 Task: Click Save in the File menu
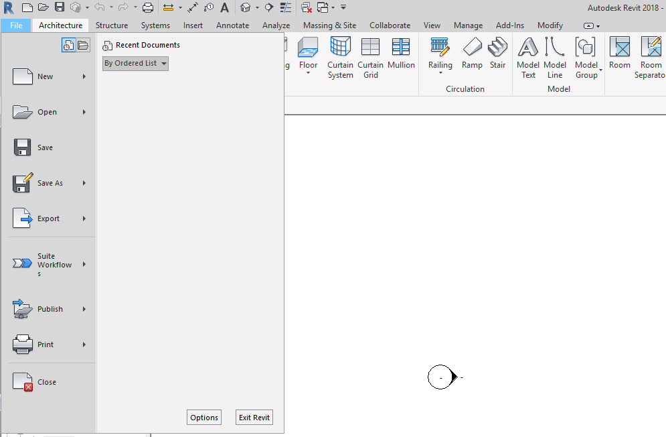50,147
